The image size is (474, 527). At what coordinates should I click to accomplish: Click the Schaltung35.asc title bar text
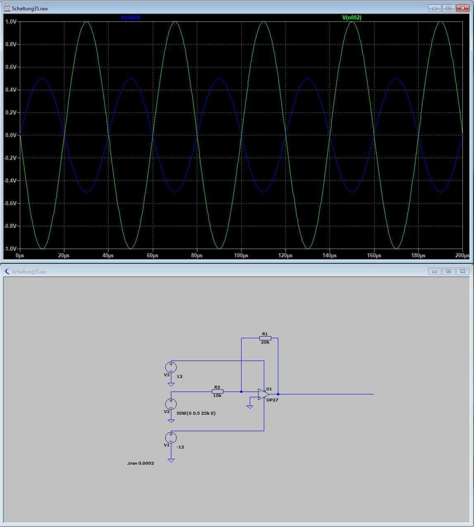coord(29,272)
